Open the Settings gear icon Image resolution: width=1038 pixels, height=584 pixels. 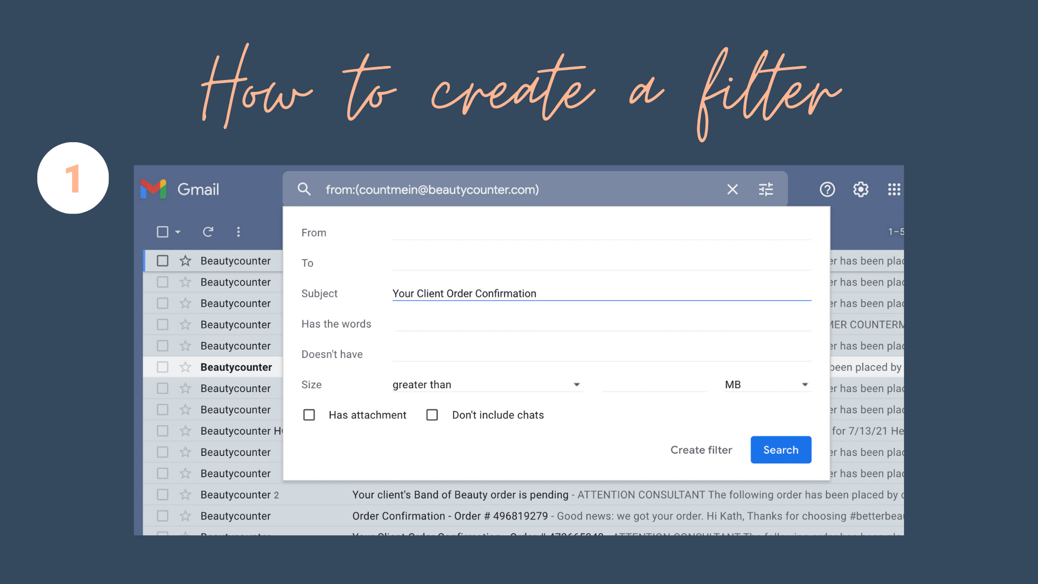(861, 189)
